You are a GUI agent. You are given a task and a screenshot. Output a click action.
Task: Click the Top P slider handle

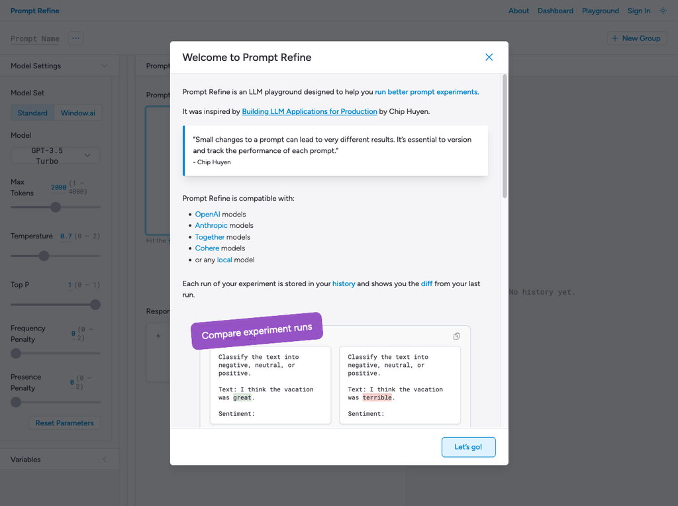[x=95, y=305]
